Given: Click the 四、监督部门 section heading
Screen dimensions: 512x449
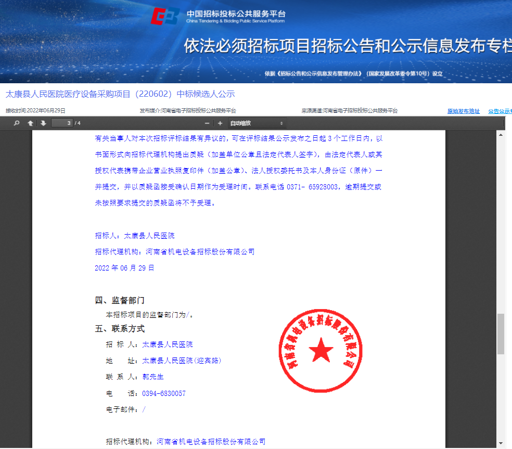Looking at the screenshot, I should coord(120,300).
